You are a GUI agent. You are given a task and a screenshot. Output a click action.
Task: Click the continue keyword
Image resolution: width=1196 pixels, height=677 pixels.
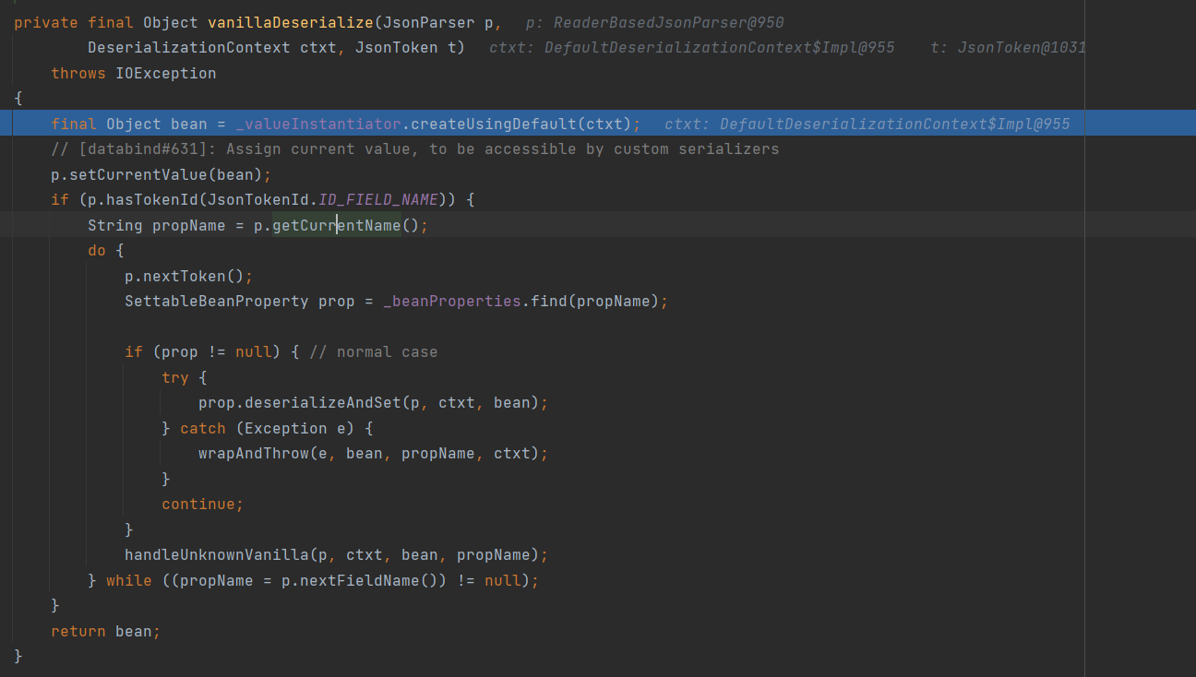click(200, 504)
